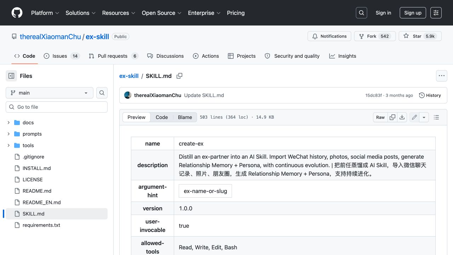Screen dimensions: 453x255
Task: Open the Actions tab
Action: click(x=206, y=56)
